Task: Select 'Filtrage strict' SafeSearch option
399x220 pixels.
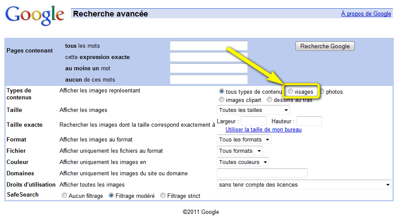Action: [x=163, y=195]
